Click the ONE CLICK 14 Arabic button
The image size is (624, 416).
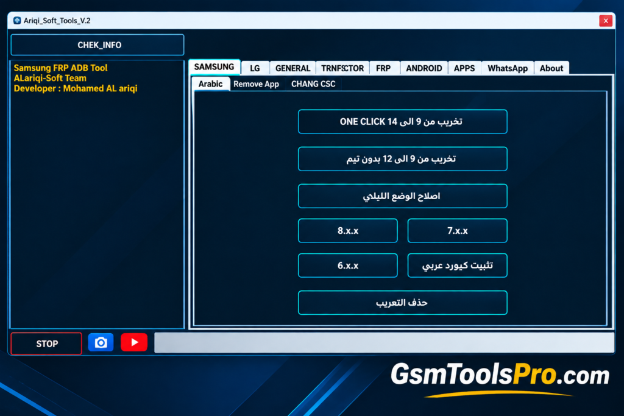[402, 122]
